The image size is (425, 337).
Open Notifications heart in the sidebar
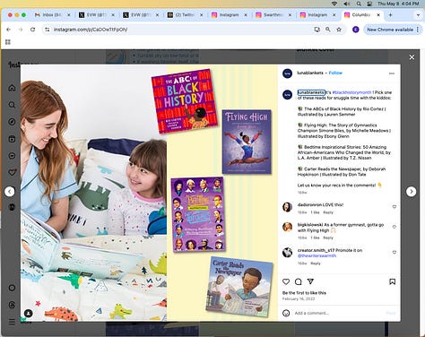click(12, 172)
